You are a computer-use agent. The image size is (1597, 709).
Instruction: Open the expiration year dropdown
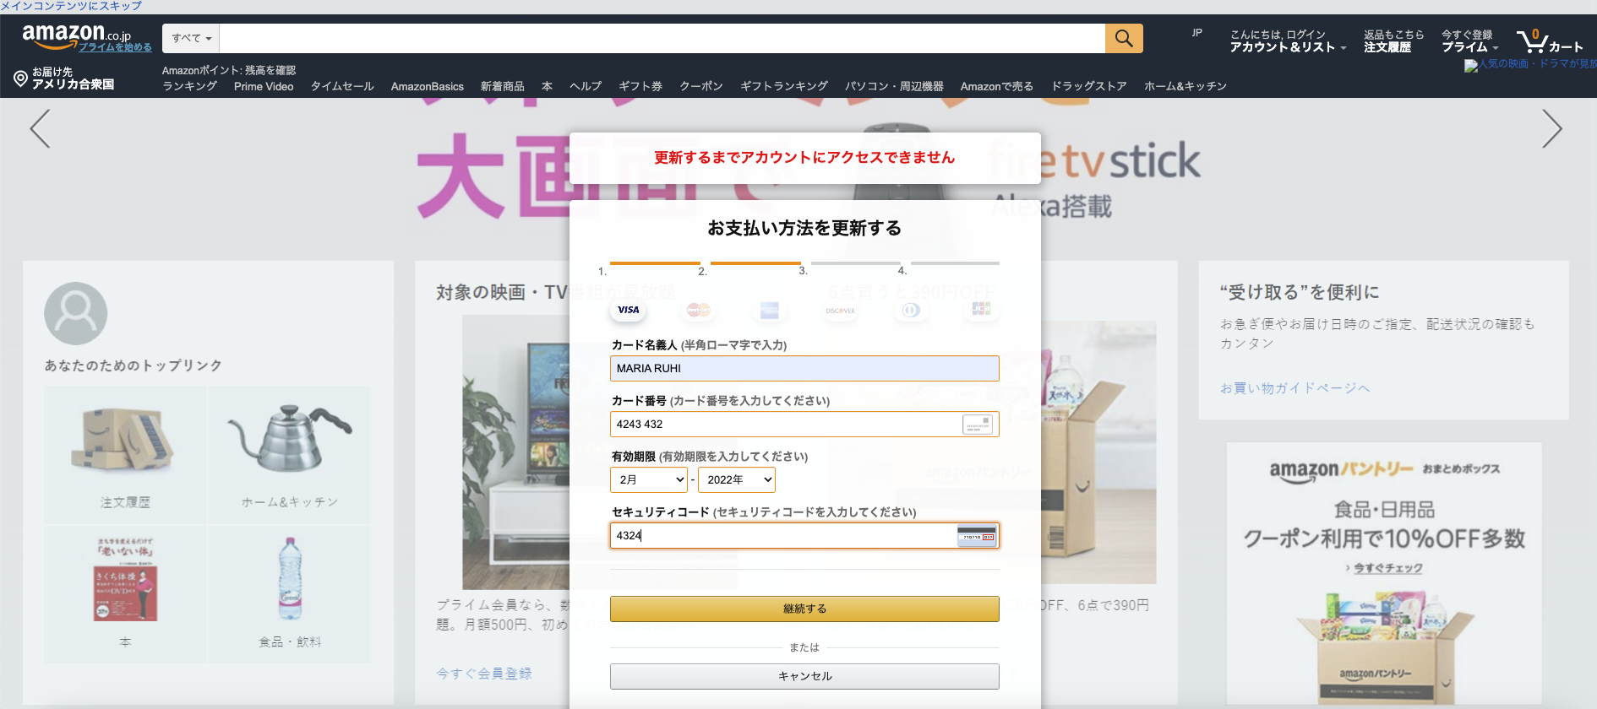(x=737, y=479)
